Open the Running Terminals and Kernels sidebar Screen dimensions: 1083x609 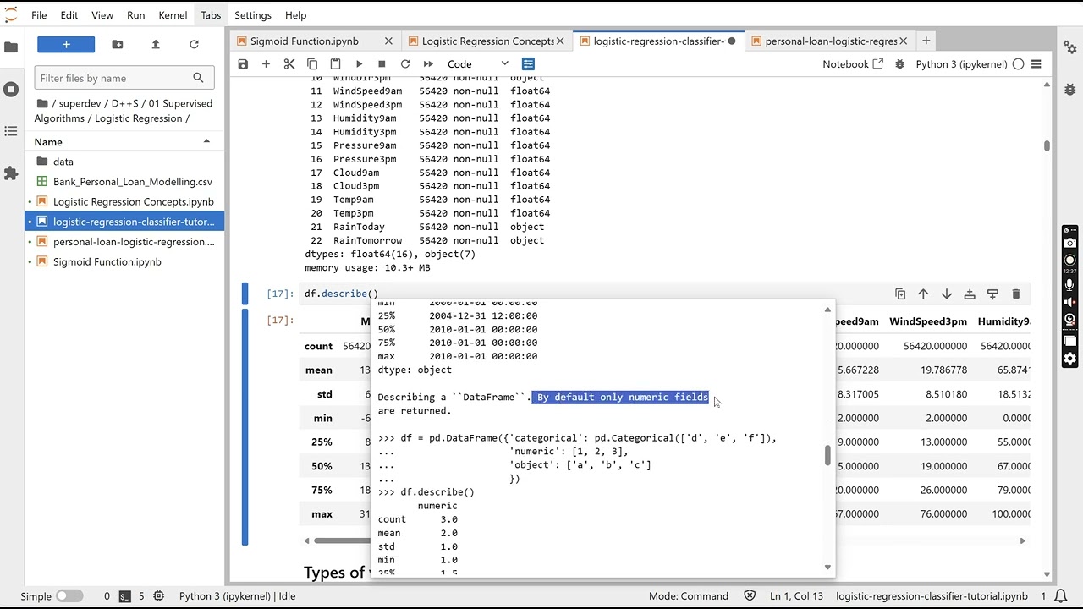point(11,89)
